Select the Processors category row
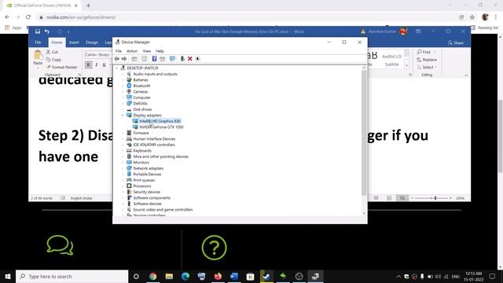 (x=141, y=186)
